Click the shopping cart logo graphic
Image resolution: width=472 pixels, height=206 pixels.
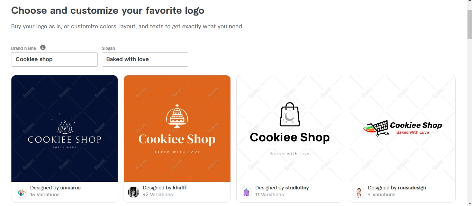[376, 128]
